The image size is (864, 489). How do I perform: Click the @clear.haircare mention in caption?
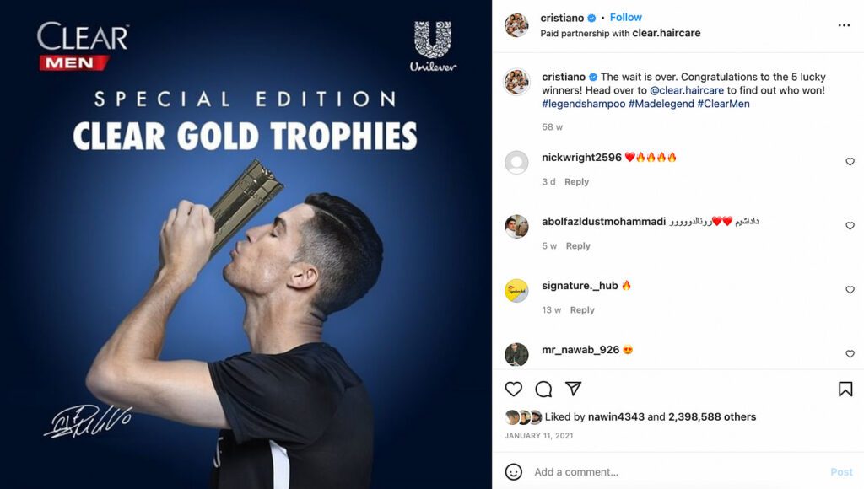(687, 90)
